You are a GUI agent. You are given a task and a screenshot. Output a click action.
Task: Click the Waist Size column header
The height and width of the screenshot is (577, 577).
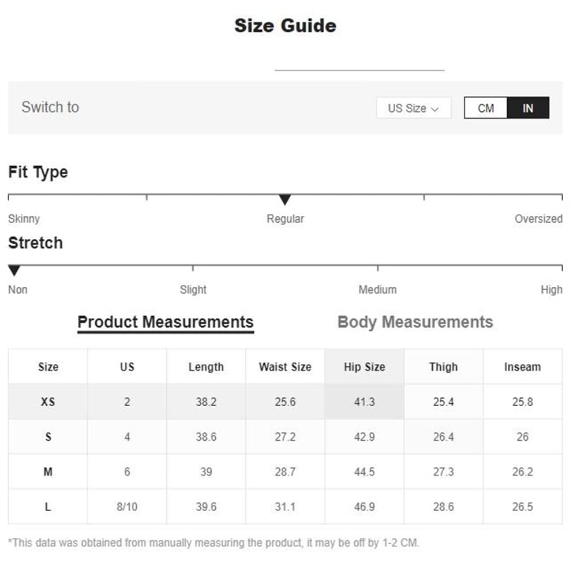pos(285,367)
